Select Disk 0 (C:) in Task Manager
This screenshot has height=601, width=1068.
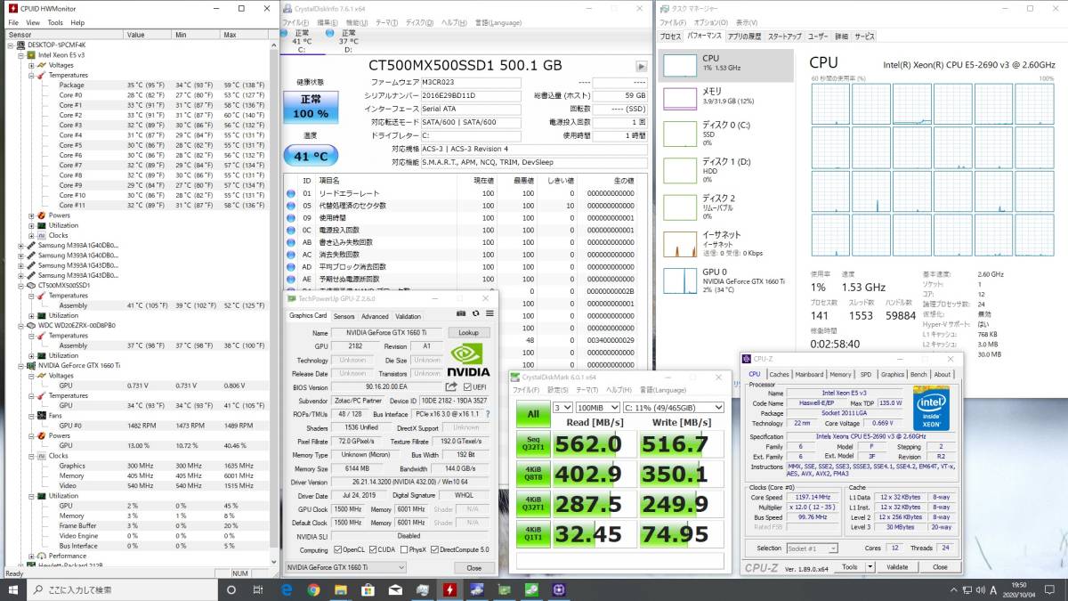pyautogui.click(x=725, y=133)
